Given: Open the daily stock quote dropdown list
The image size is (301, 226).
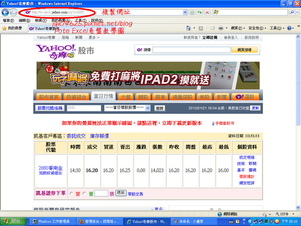Looking at the screenshot, I should click(x=127, y=108).
